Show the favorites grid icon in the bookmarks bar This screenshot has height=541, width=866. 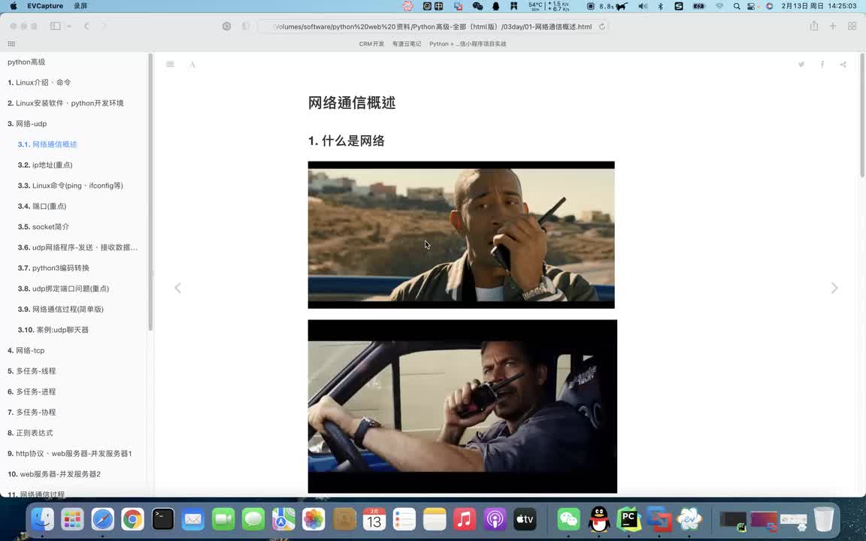11,44
